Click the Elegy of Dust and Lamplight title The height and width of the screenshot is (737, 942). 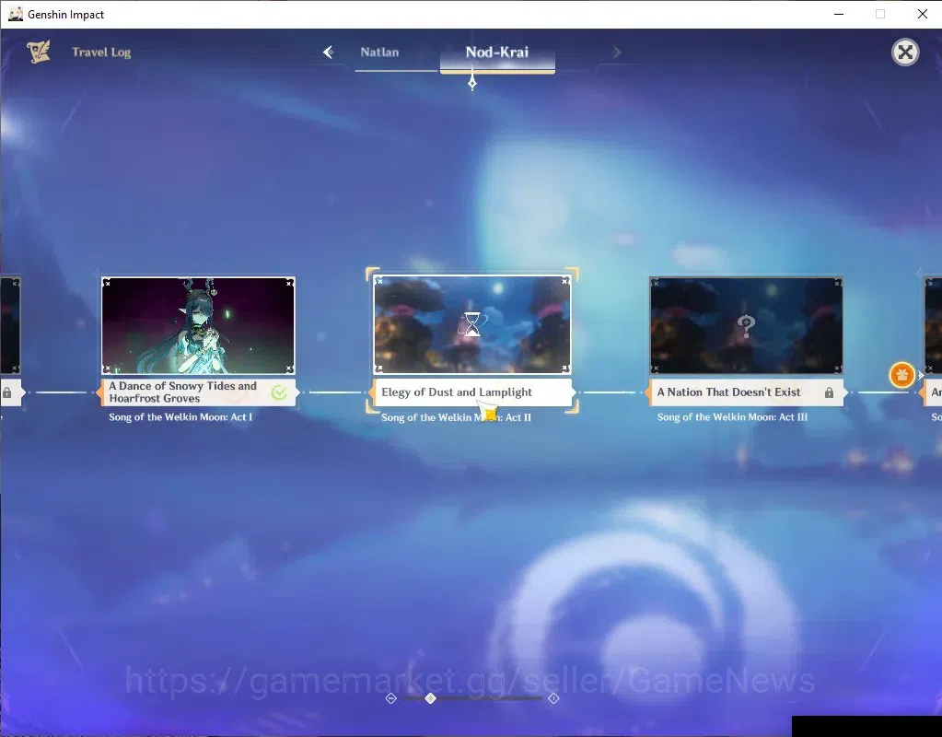pyautogui.click(x=457, y=392)
